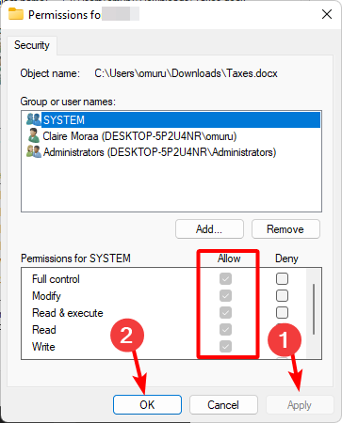Click the Allow column header

point(229,258)
